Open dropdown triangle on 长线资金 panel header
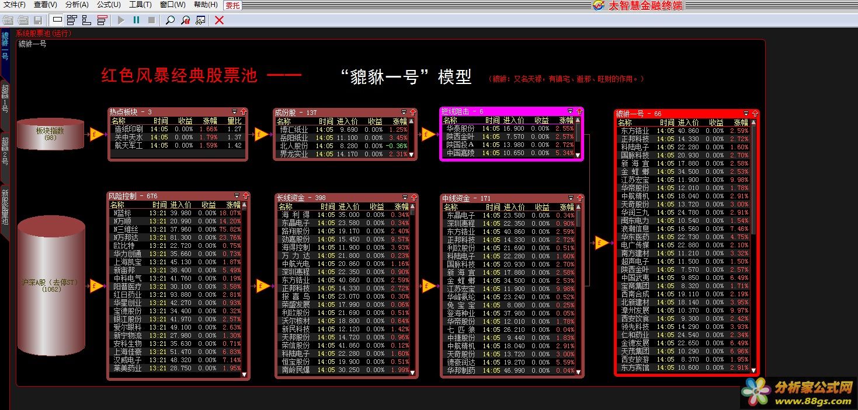 click(404, 198)
